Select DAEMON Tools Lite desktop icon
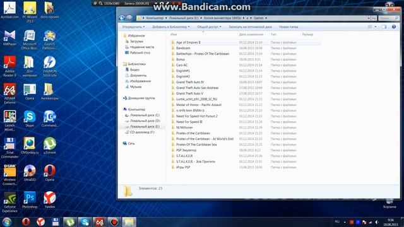The image size is (404, 227). [x=49, y=66]
